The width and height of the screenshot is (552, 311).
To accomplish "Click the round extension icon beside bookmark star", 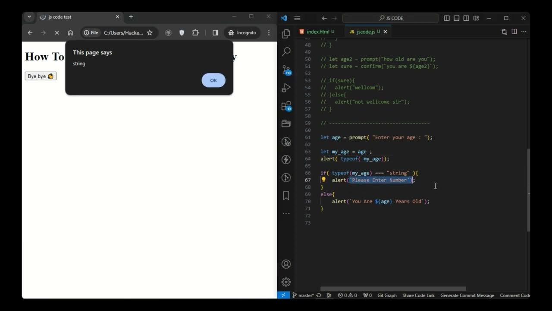I will [x=168, y=33].
